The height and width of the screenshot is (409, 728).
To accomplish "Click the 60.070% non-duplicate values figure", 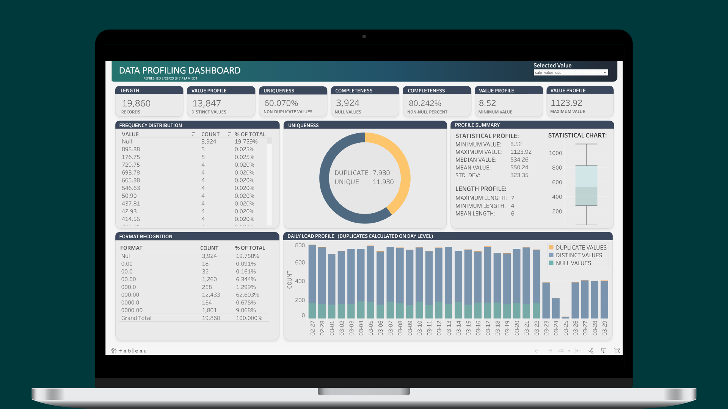I will pos(281,103).
